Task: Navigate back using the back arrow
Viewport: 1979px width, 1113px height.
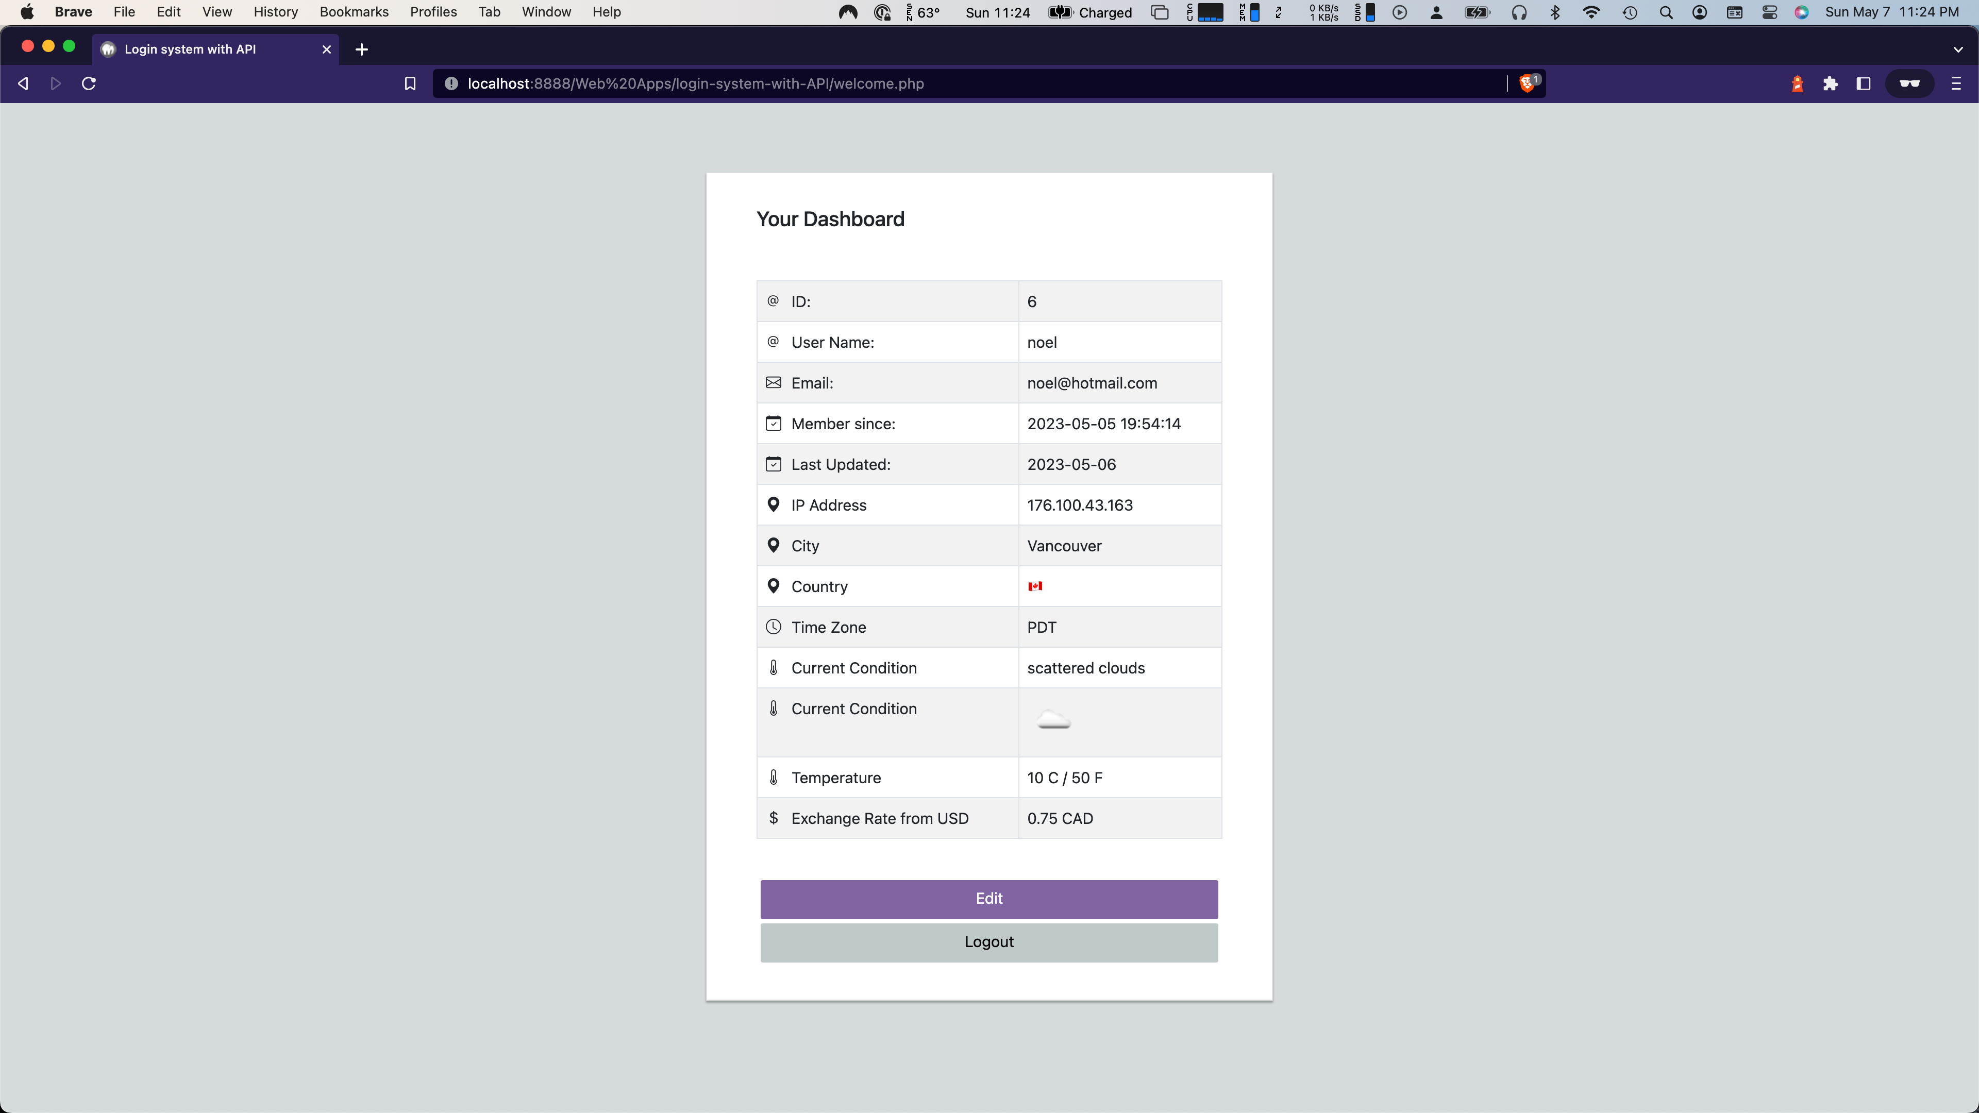Action: (x=22, y=83)
